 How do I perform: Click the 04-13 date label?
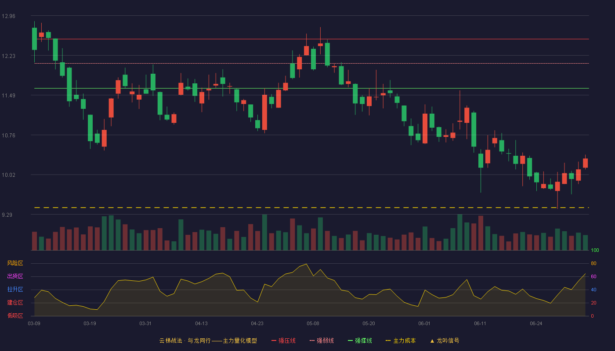point(201,323)
